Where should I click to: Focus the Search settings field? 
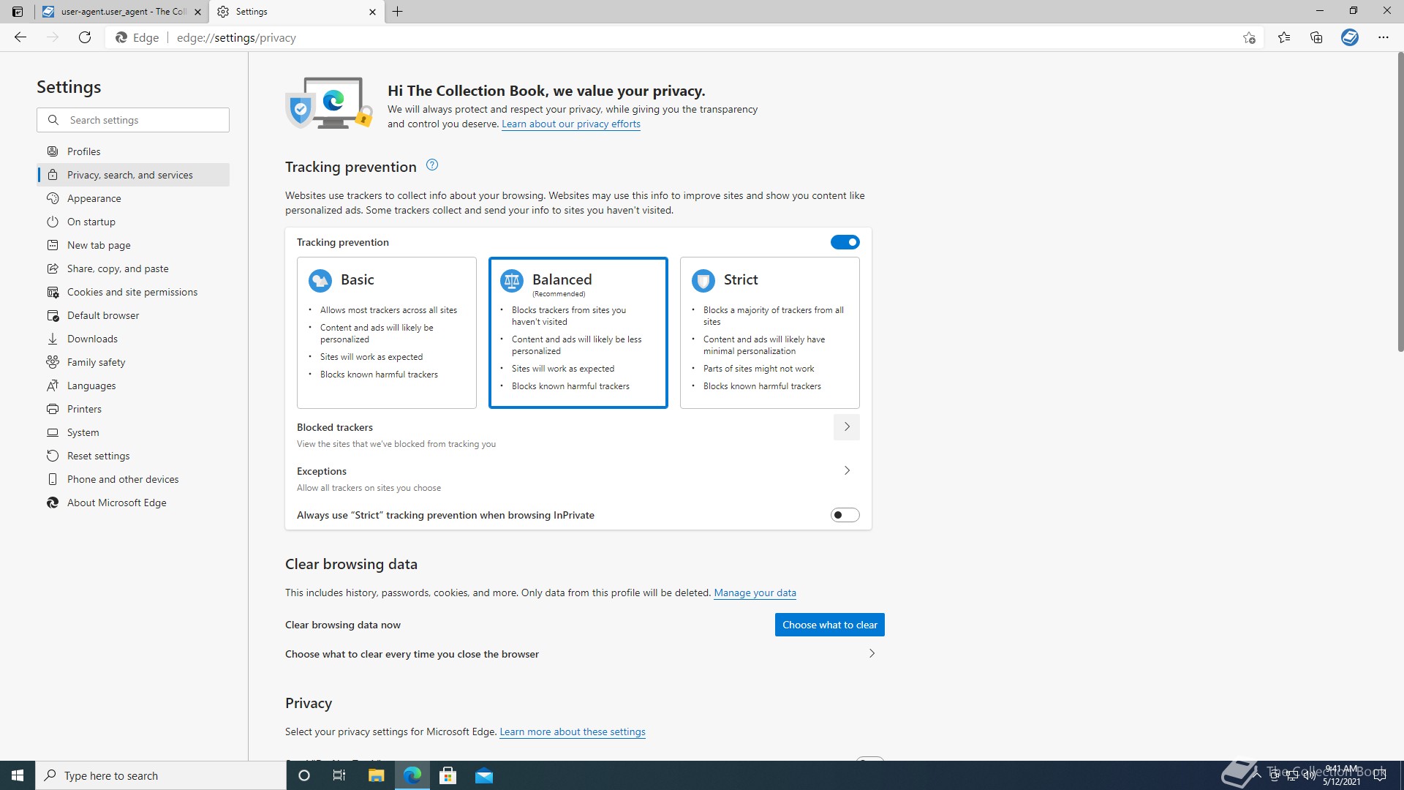[x=133, y=120]
